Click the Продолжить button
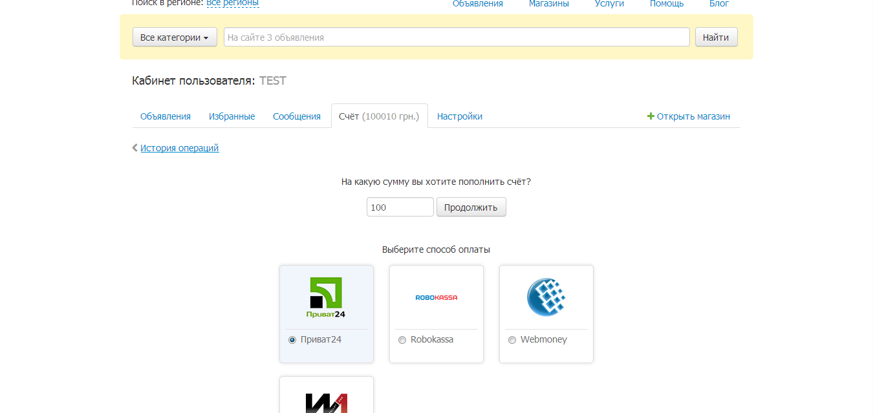Viewport: 873px width, 413px height. point(471,207)
